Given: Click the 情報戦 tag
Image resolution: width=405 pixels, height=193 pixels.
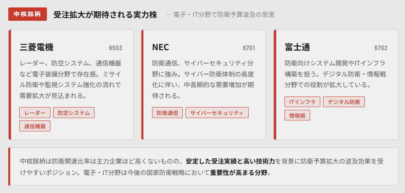Looking at the screenshot, I should pyautogui.click(x=297, y=115).
